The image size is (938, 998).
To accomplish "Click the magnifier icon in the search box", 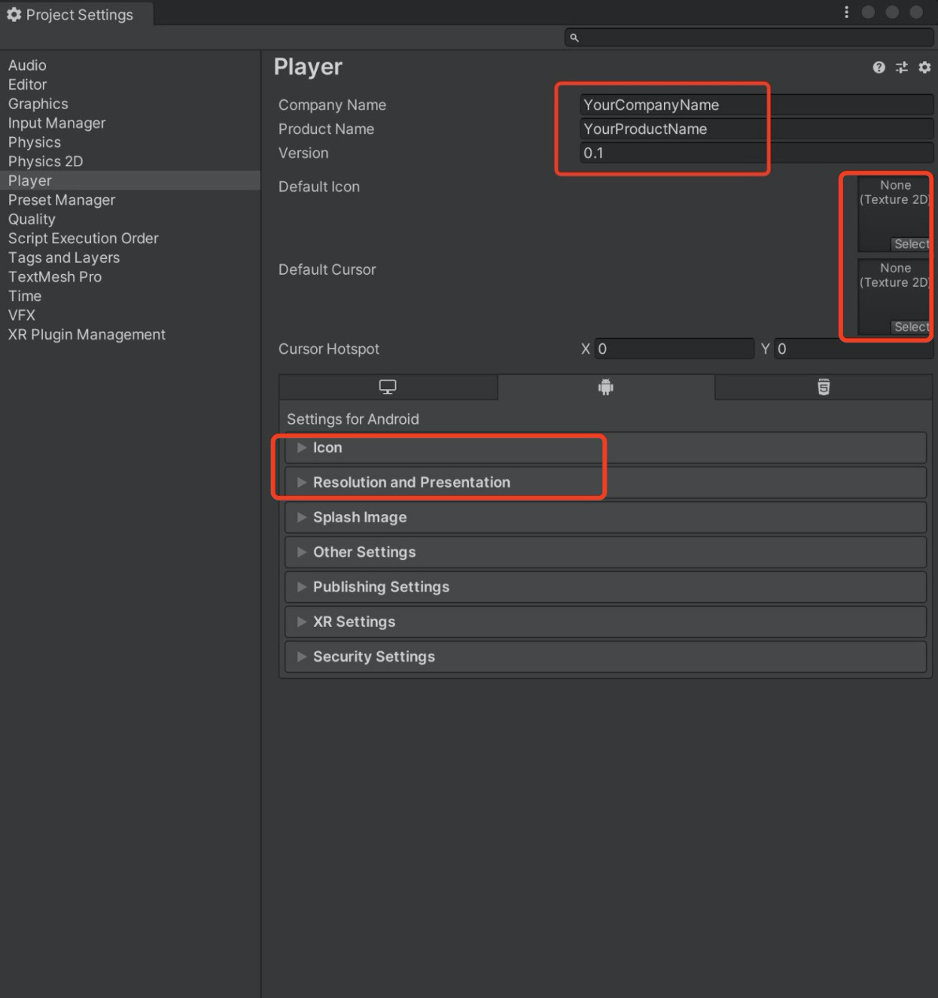I will pos(574,38).
